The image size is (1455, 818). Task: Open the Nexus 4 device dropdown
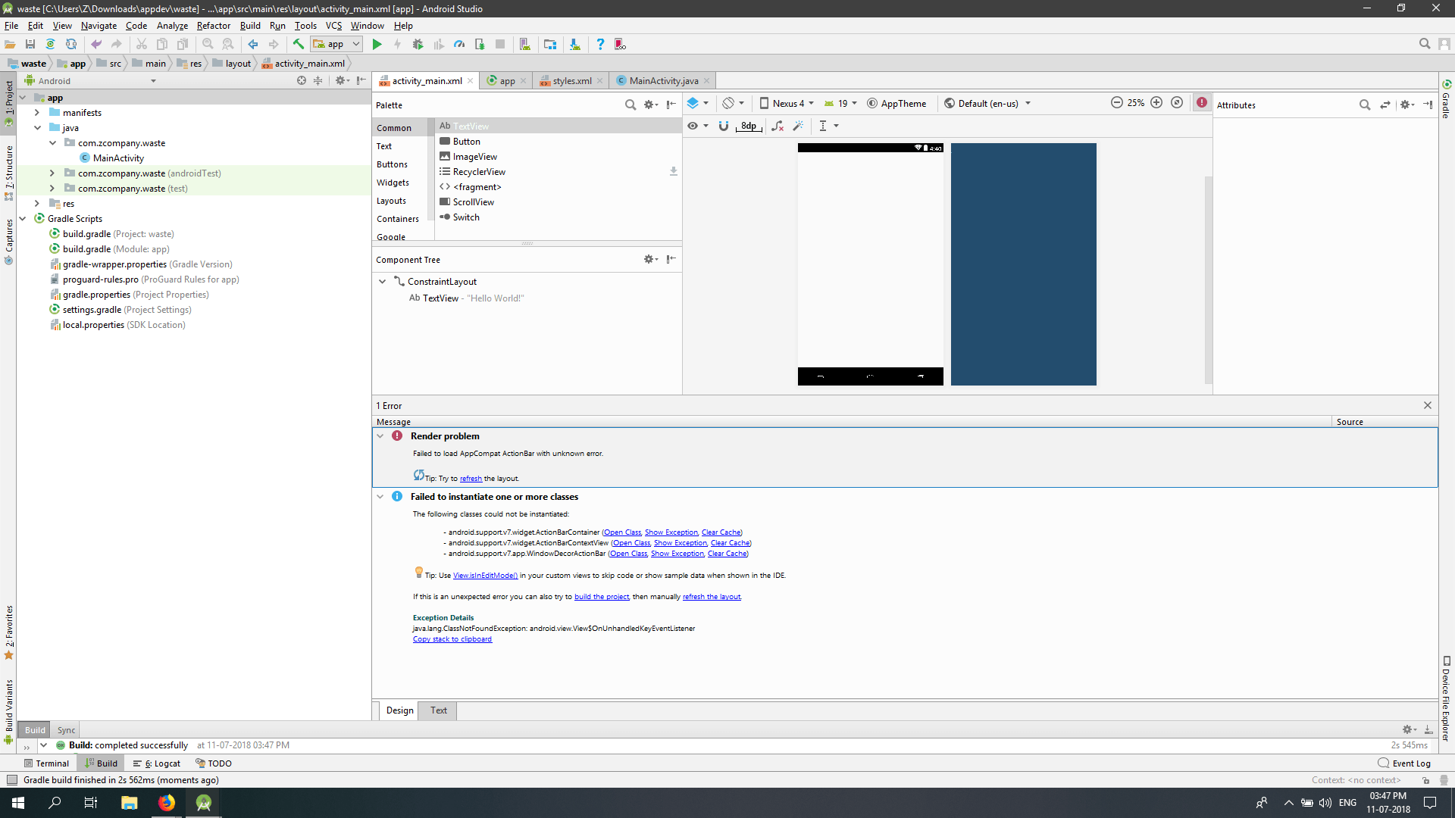click(787, 103)
